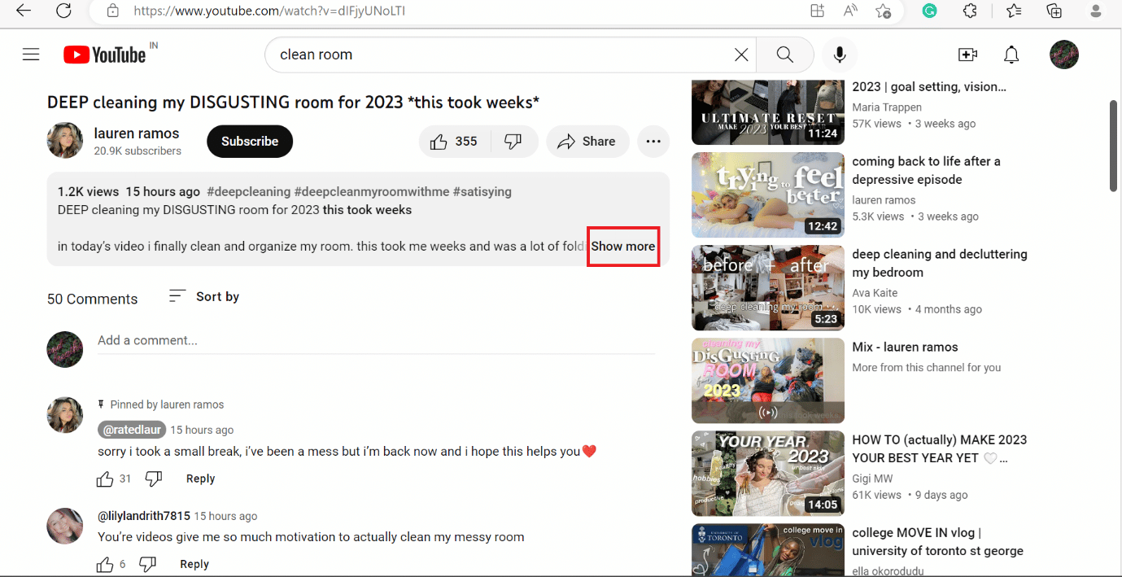This screenshot has width=1122, height=577.
Task: Open the Ava Kaite decluttering video thumbnail
Action: (x=767, y=287)
